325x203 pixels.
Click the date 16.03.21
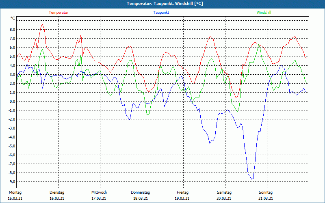[x=57, y=199]
